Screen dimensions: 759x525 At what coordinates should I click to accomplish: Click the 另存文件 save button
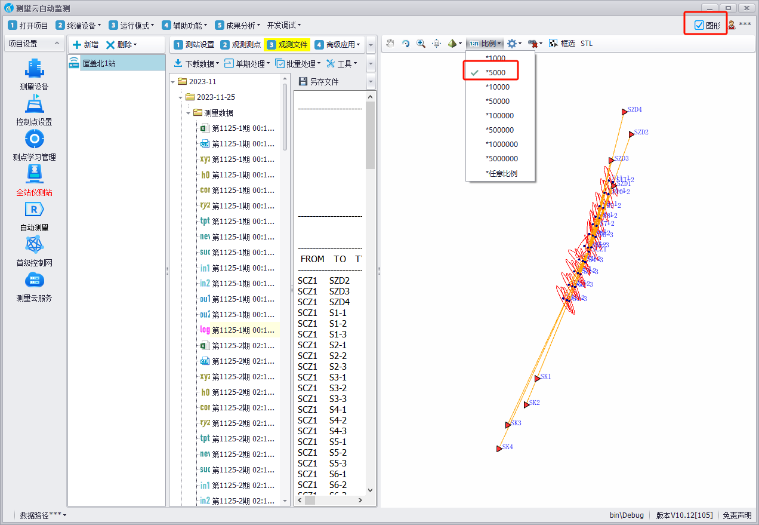click(x=319, y=82)
